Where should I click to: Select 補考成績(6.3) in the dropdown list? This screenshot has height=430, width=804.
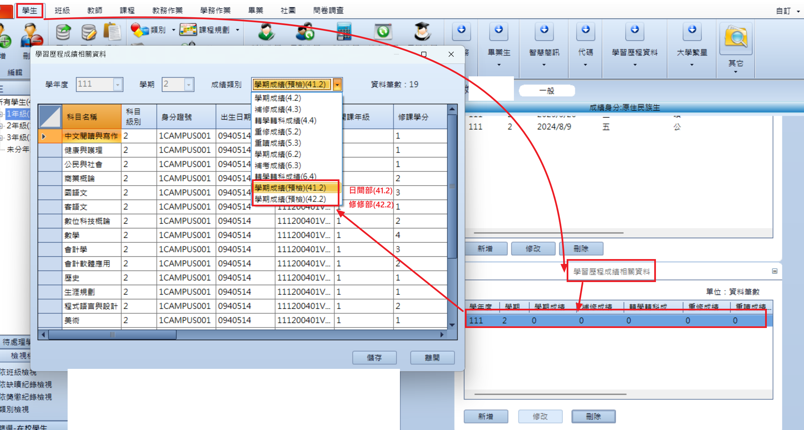[x=297, y=166]
